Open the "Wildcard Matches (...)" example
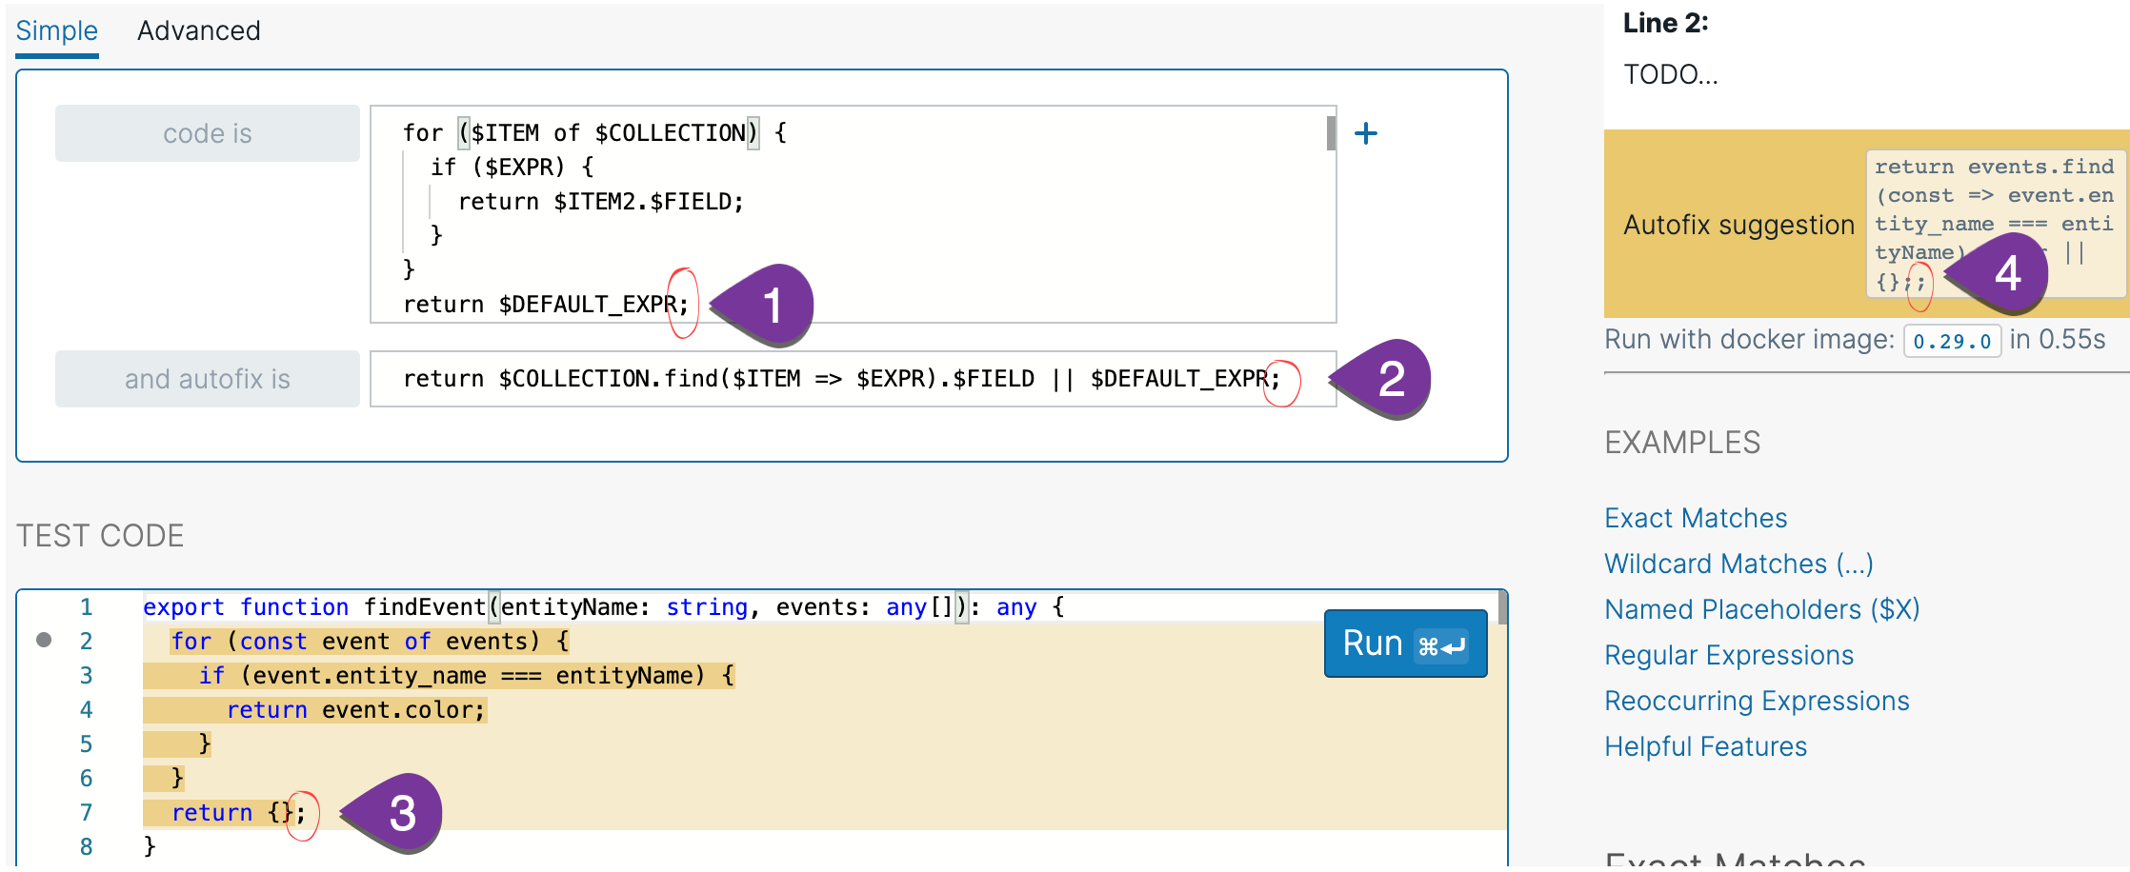The height and width of the screenshot is (872, 2130). (x=1739, y=563)
